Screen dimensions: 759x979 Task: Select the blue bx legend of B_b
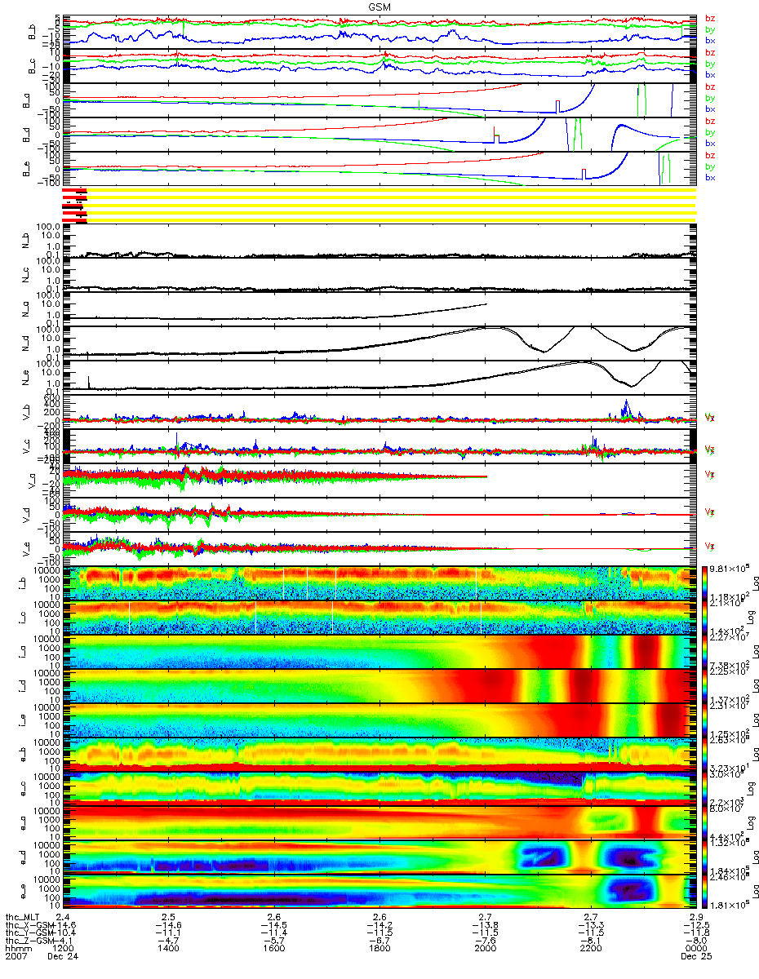tap(710, 41)
